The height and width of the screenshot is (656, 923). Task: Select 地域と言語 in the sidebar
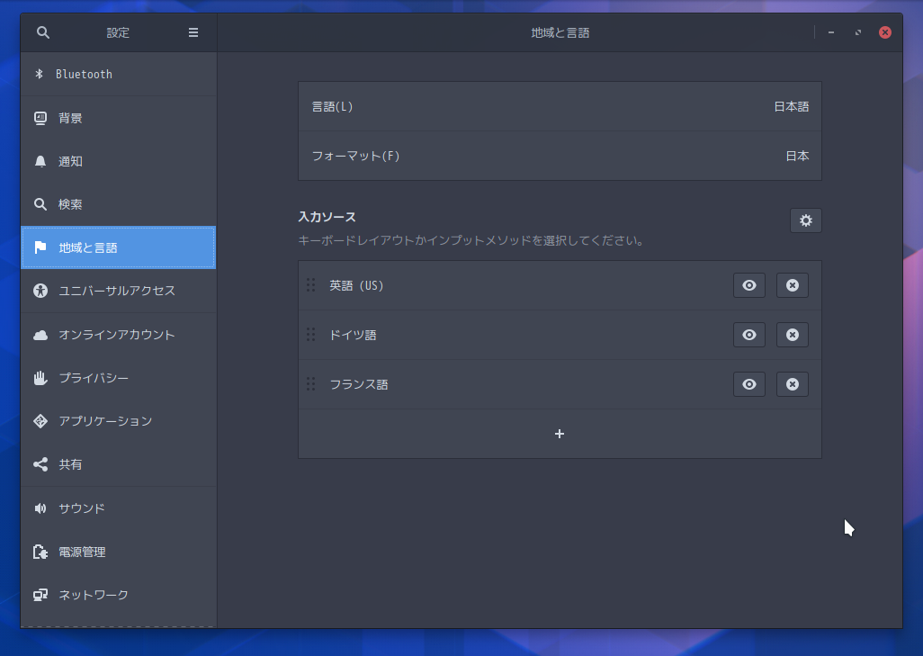pyautogui.click(x=90, y=247)
